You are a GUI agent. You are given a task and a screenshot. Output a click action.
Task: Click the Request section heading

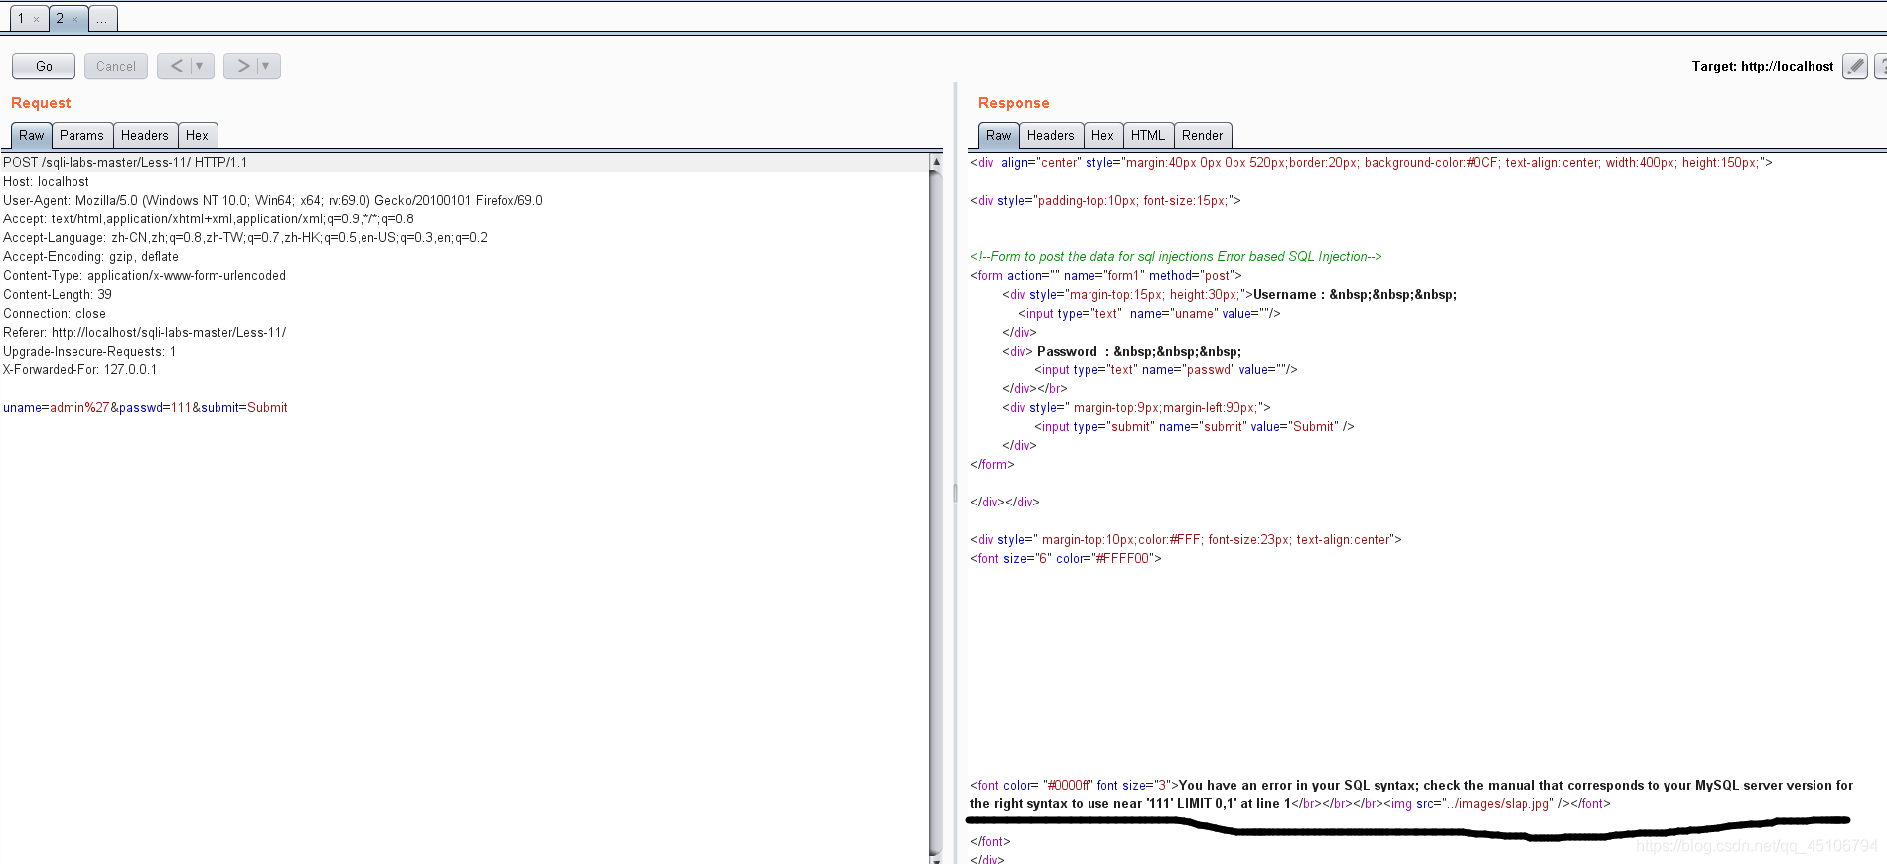click(x=41, y=103)
